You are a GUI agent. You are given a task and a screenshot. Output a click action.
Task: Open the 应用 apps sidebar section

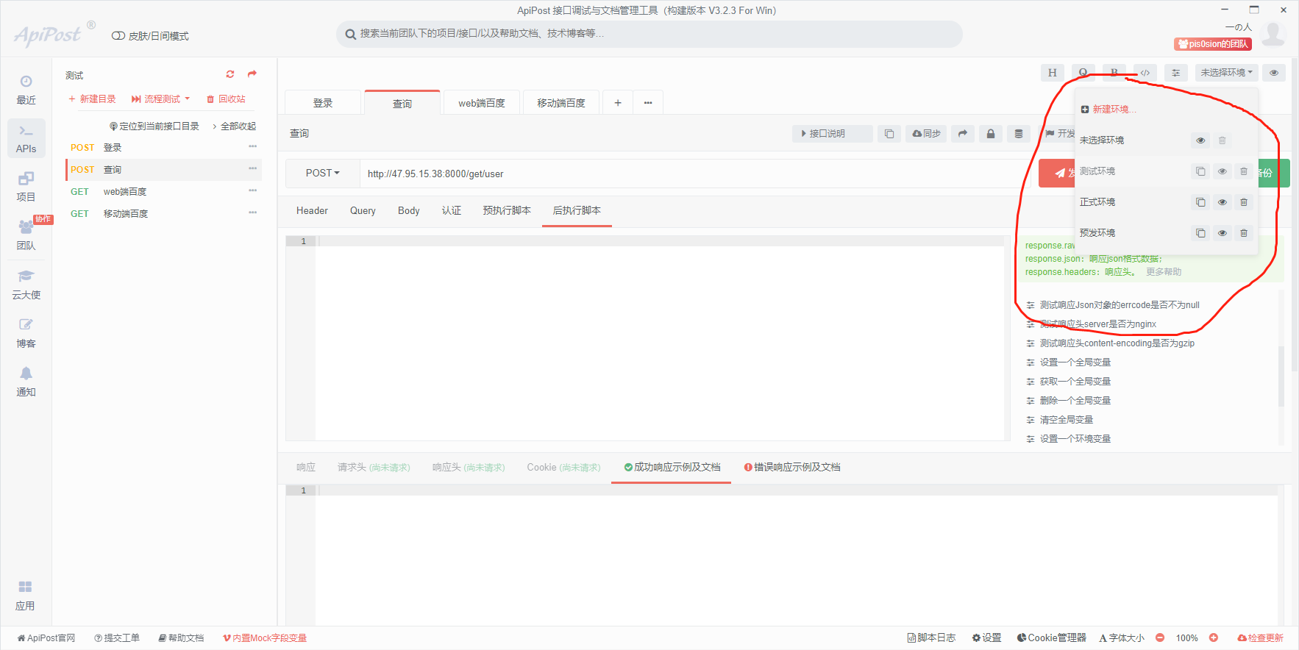pos(26,596)
